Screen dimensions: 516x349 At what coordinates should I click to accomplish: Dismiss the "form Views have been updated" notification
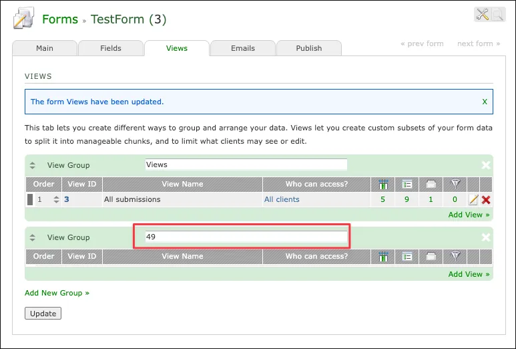(485, 102)
